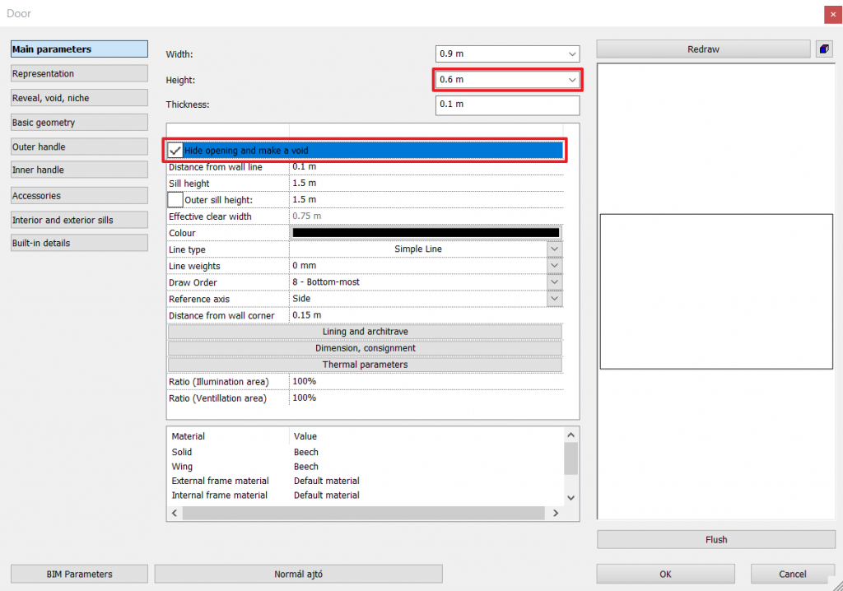
Task: Expand the Lining and architrave section
Action: (365, 332)
